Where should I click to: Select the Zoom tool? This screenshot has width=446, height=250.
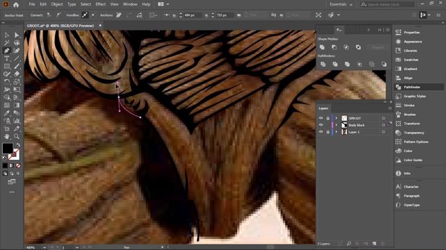tap(17, 136)
